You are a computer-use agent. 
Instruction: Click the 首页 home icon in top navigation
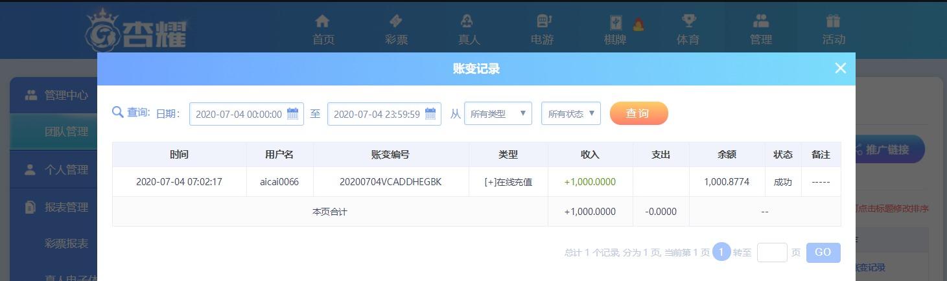tap(322, 22)
